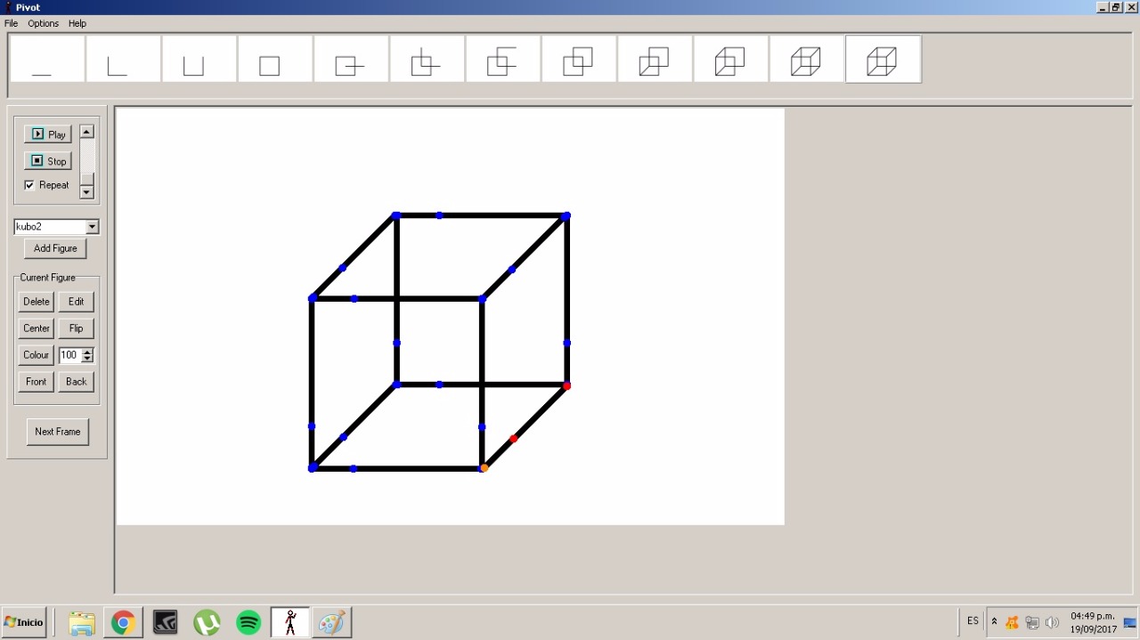The image size is (1140, 640).
Task: Open the Options menu
Action: [x=43, y=23]
